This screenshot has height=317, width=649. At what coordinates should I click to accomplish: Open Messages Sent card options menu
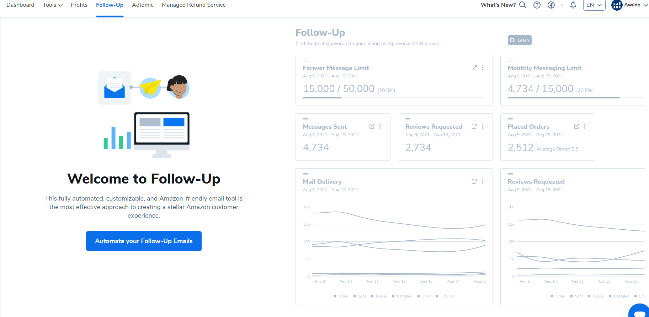[380, 126]
